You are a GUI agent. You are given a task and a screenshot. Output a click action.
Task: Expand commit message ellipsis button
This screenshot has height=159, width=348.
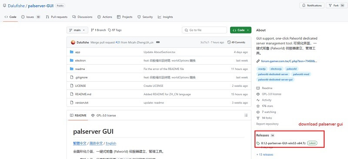(x=158, y=42)
